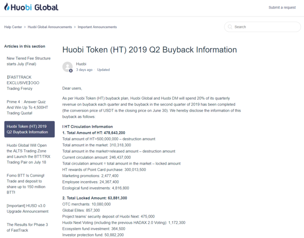Click 'Current circulation amount: 246,437,000' line

tap(96, 157)
